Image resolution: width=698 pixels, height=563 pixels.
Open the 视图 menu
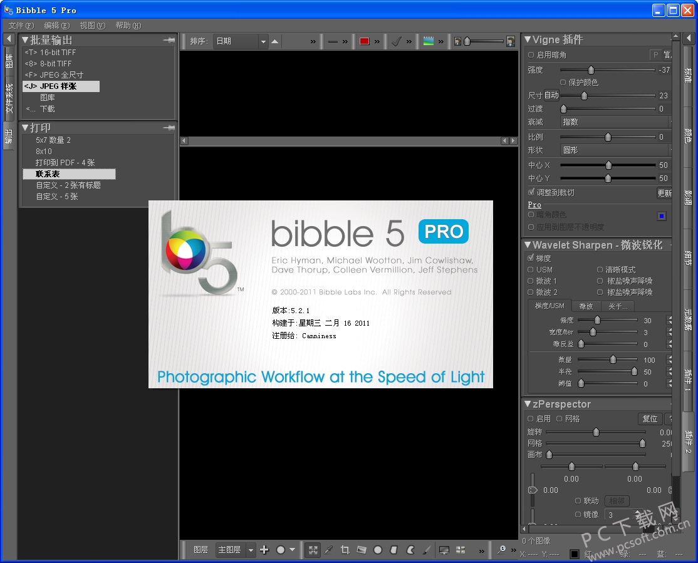[92, 26]
